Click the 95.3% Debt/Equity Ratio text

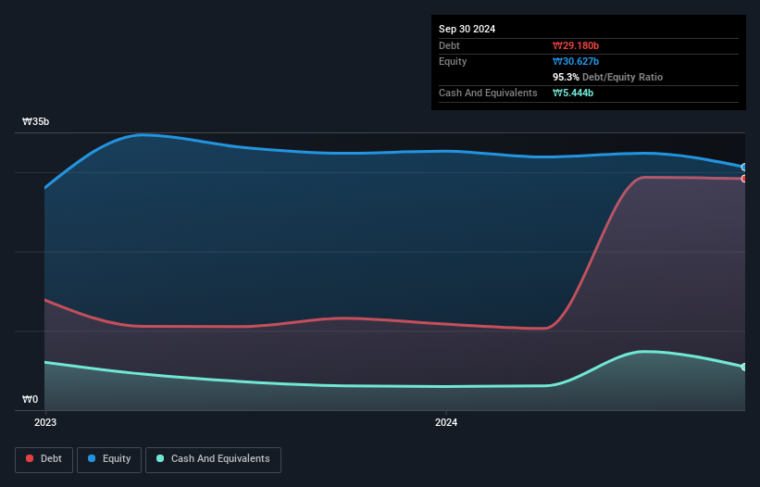coord(608,77)
